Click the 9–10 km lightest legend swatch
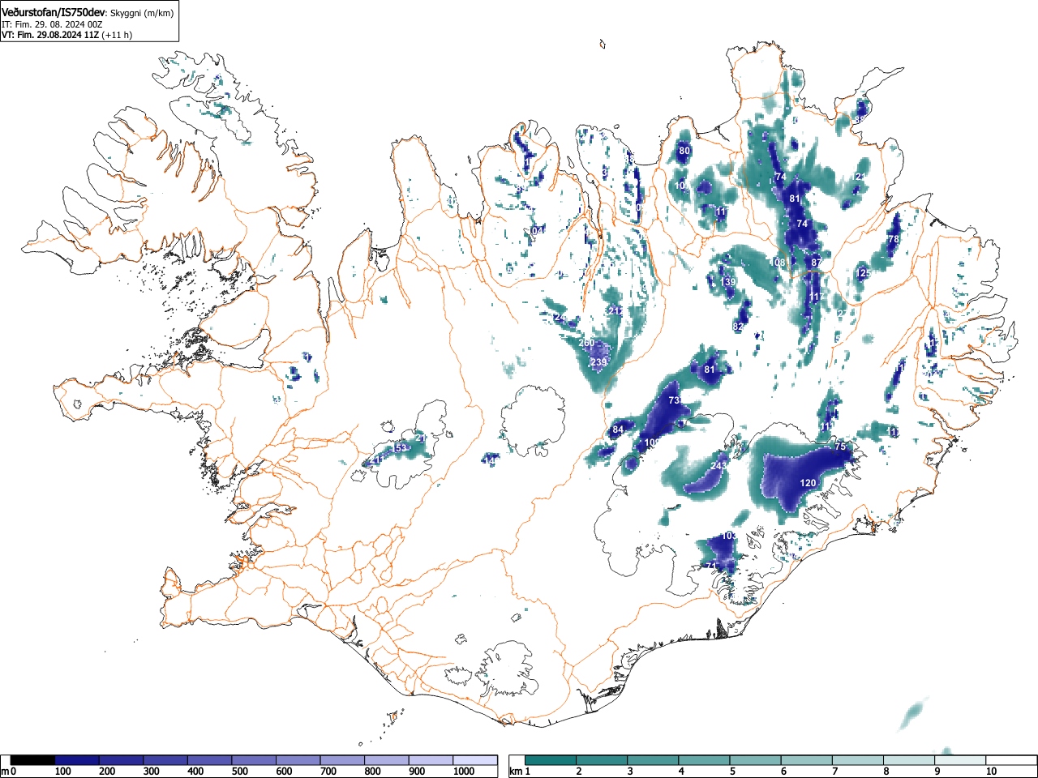The width and height of the screenshot is (1038, 778). [960, 760]
